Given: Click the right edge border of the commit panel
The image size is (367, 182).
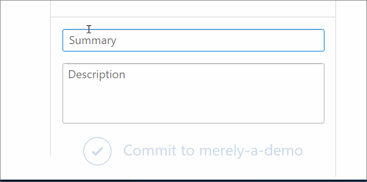Looking at the screenshot, I should pos(336,89).
